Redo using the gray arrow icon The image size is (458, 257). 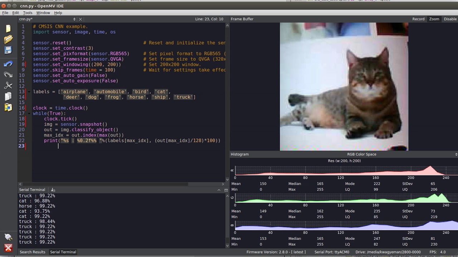pyautogui.click(x=8, y=75)
